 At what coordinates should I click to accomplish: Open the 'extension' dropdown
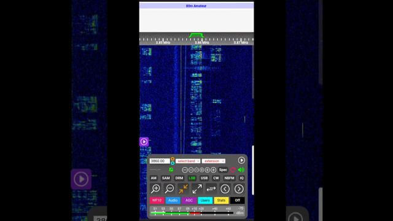tap(214, 161)
